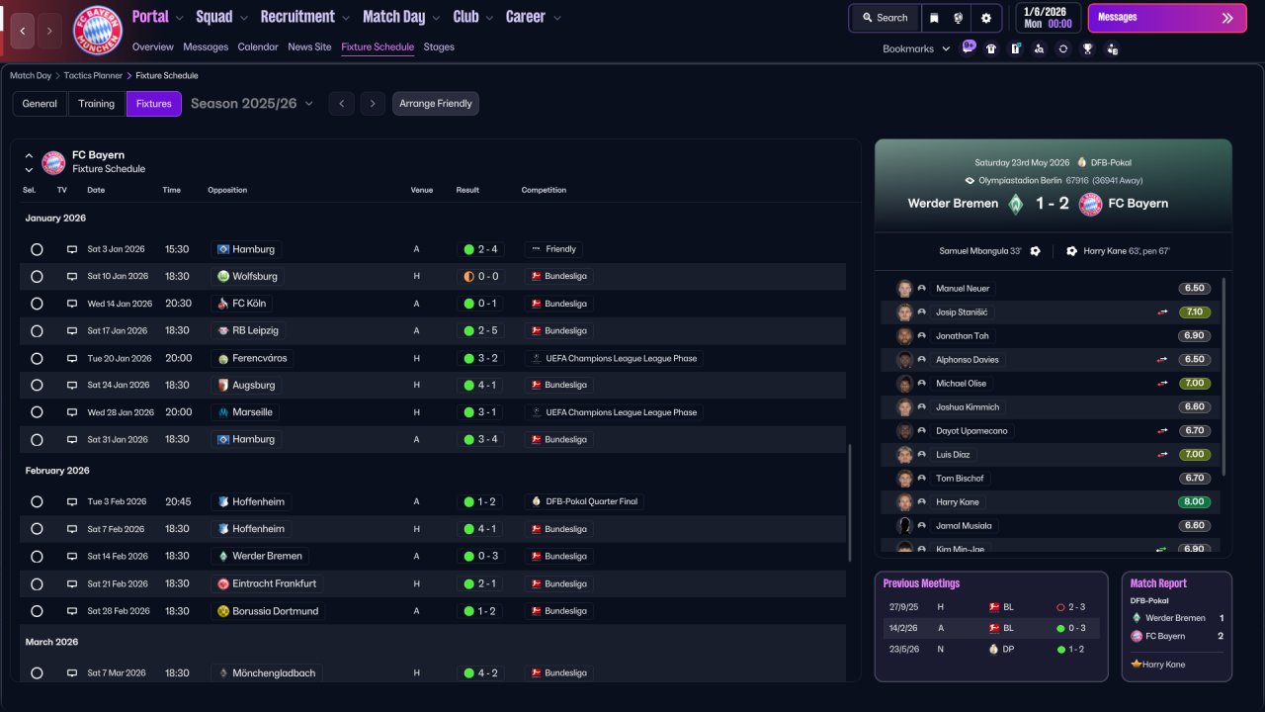Open the Season 2025/26 selector dropdown
This screenshot has width=1265, height=712.
pos(252,104)
